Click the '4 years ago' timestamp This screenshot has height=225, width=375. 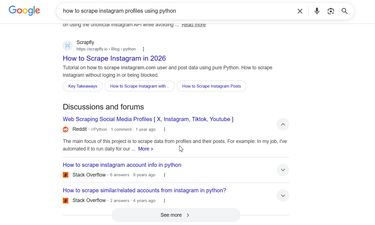[144, 201]
